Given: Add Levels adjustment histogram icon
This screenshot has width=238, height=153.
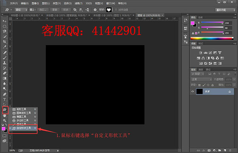Looking at the screenshot, I should click(x=205, y=53).
